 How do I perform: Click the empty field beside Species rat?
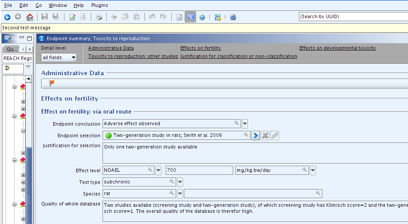(x=253, y=194)
